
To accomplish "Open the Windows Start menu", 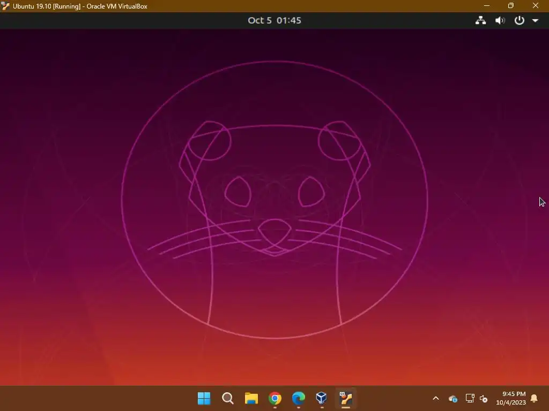I will coord(204,398).
